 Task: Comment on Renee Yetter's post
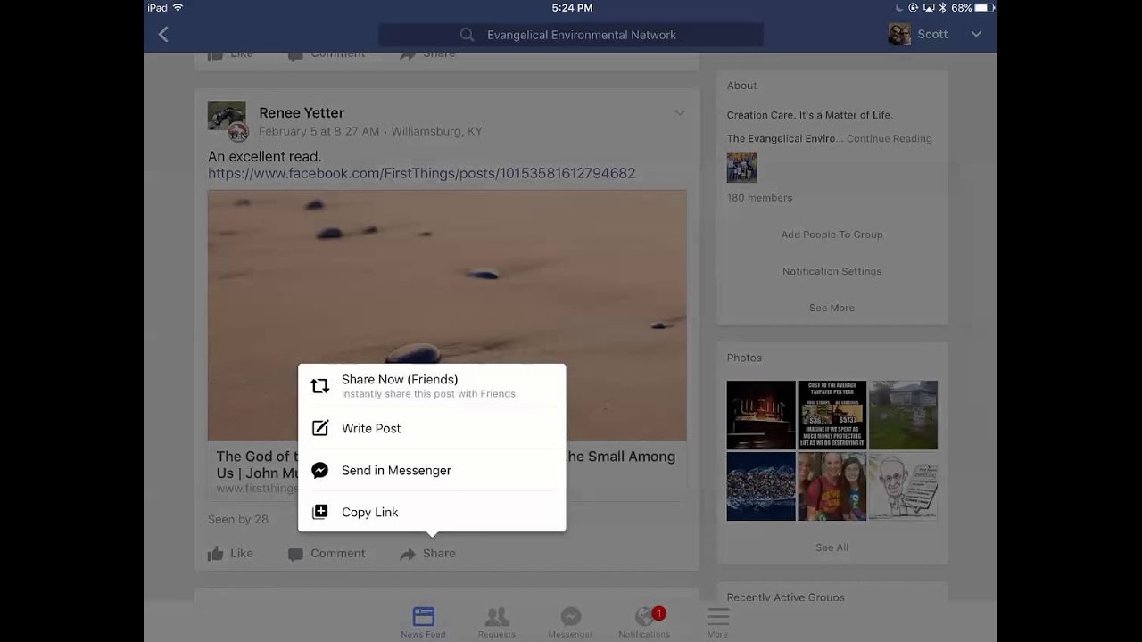pyautogui.click(x=327, y=554)
